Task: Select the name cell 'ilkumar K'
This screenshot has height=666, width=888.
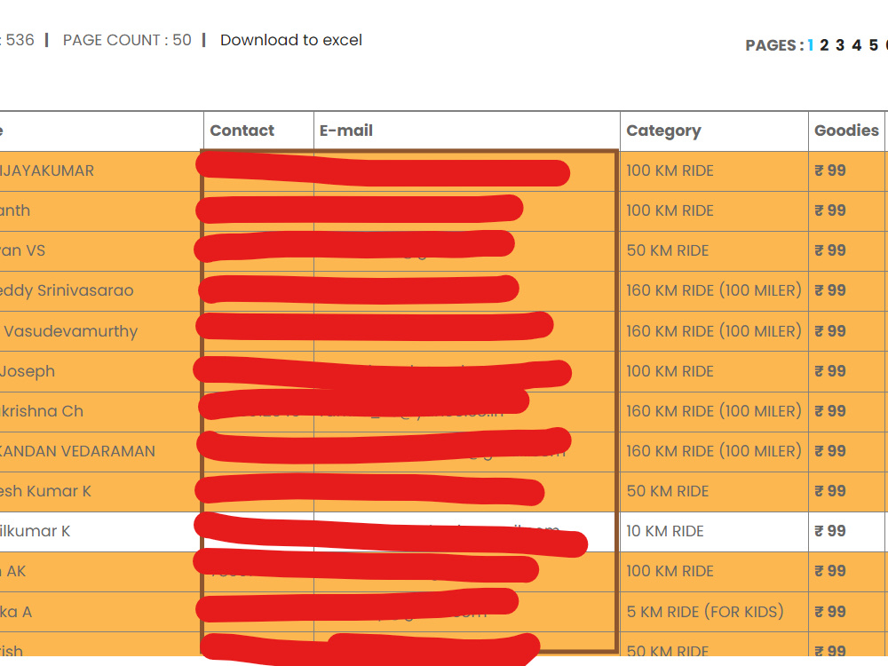Action: pos(36,531)
